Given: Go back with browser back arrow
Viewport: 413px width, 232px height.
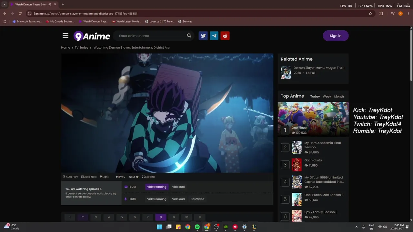Looking at the screenshot, I should (x=5, y=14).
